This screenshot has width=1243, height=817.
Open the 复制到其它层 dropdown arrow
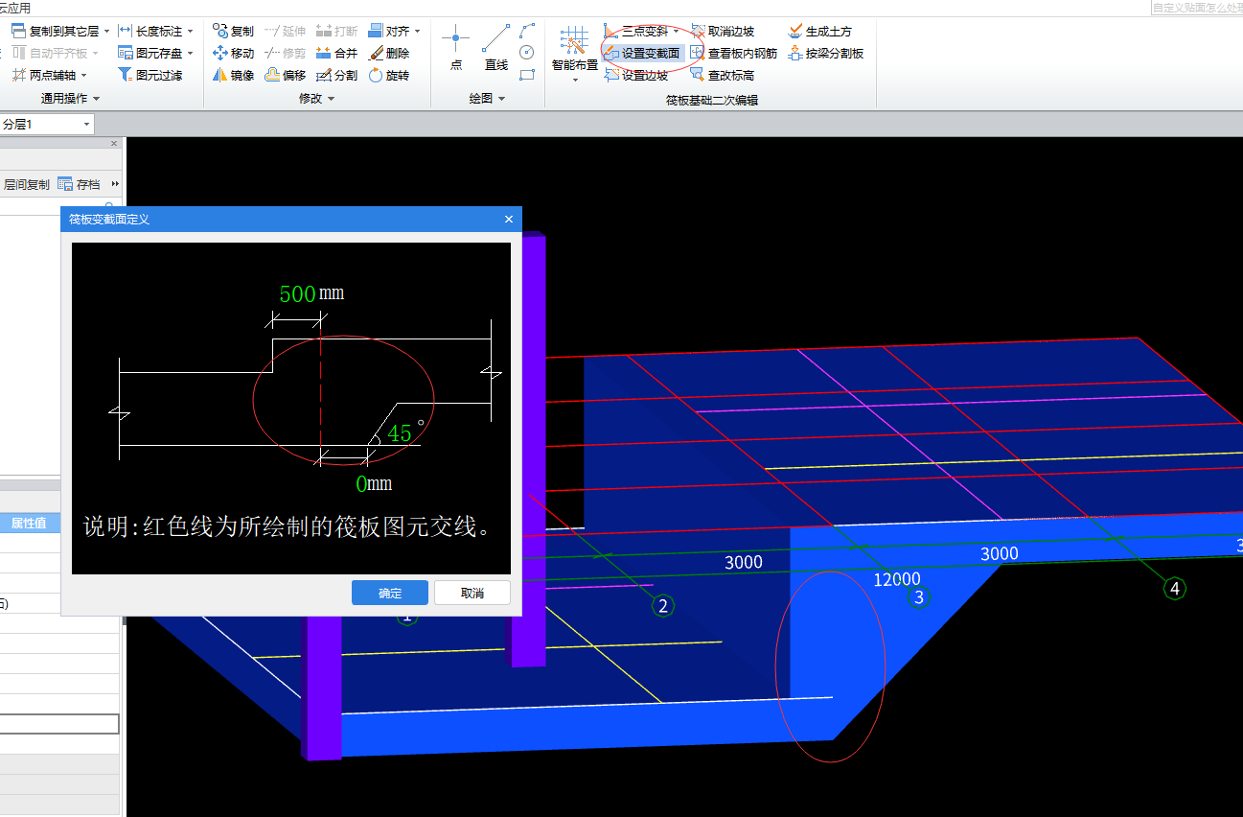pos(106,32)
